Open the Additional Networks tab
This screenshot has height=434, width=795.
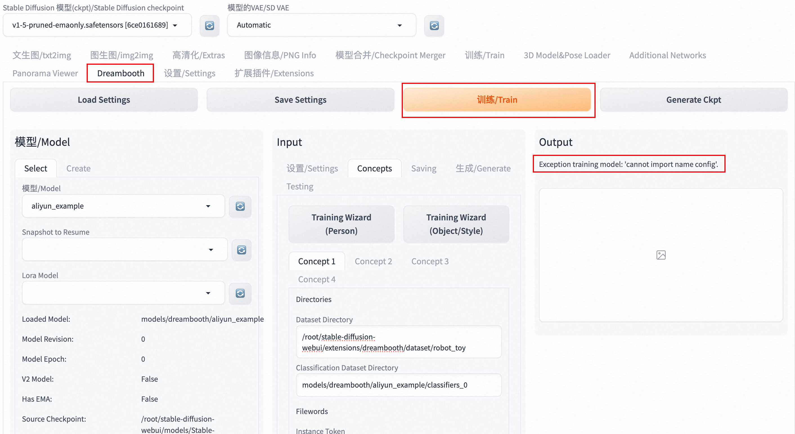point(667,55)
